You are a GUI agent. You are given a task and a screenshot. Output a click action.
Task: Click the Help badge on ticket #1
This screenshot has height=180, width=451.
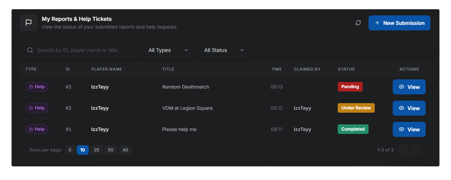pos(37,129)
